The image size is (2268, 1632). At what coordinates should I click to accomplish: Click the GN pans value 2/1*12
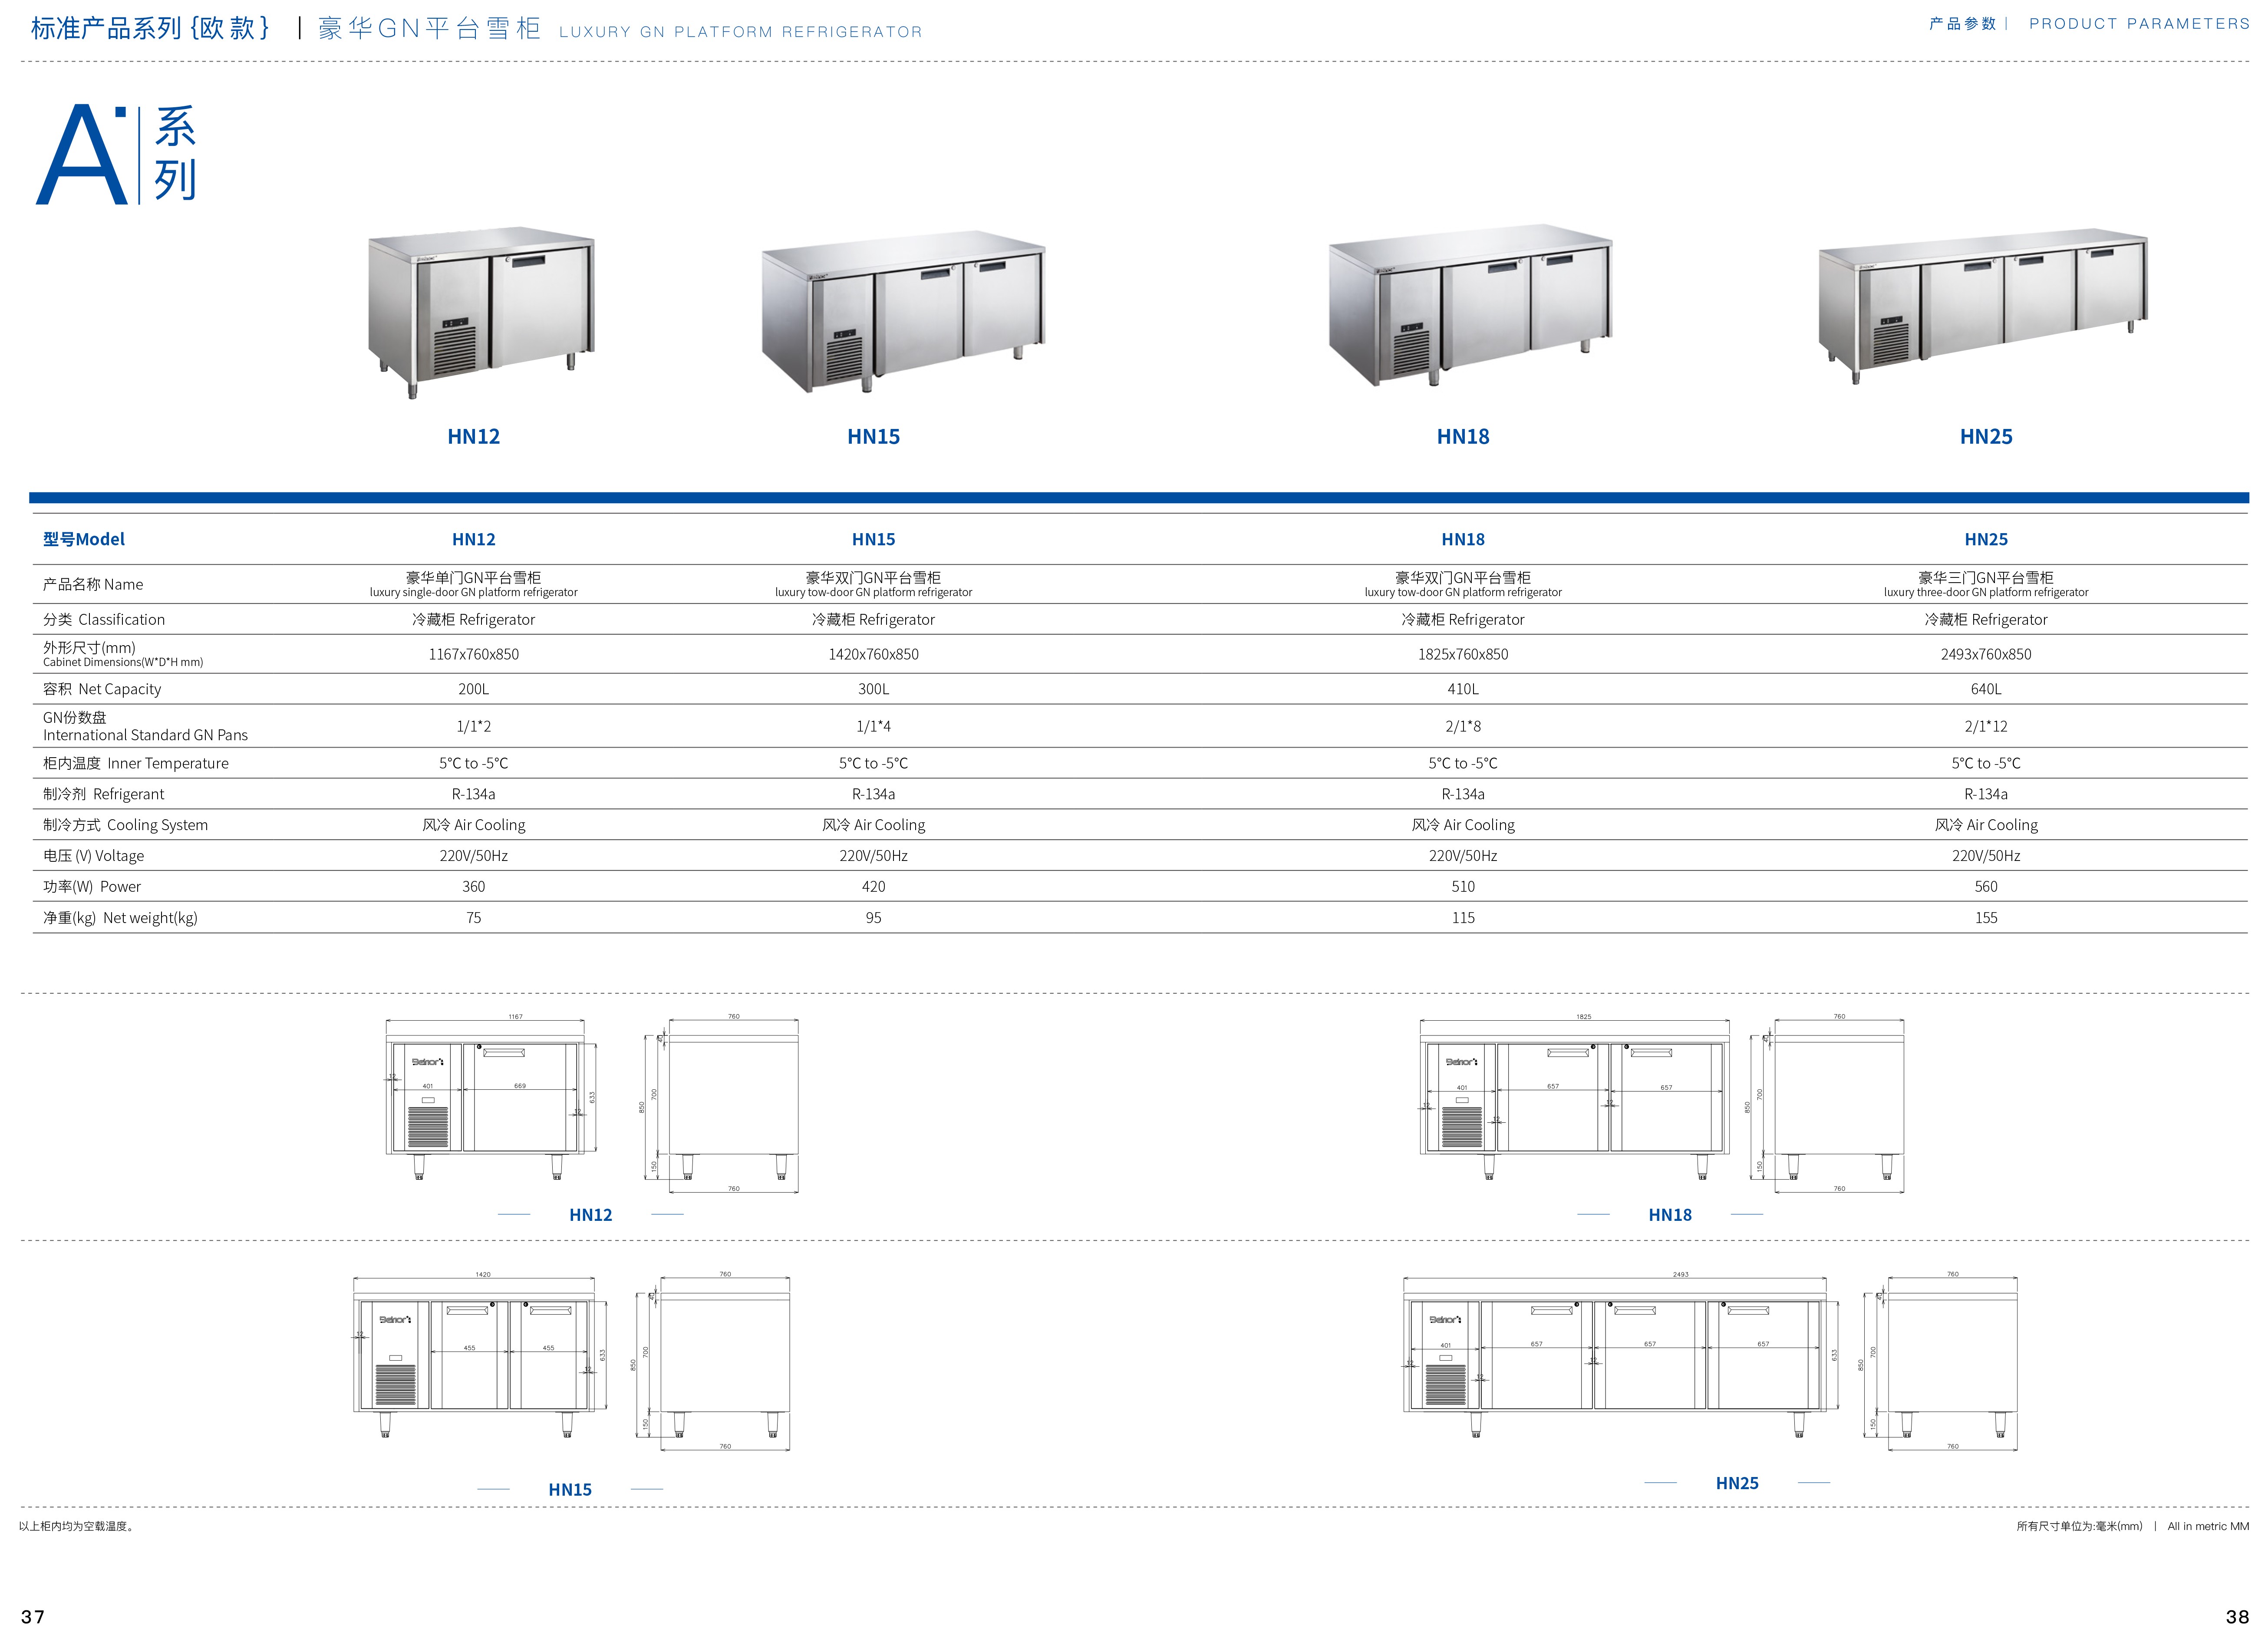click(1986, 727)
